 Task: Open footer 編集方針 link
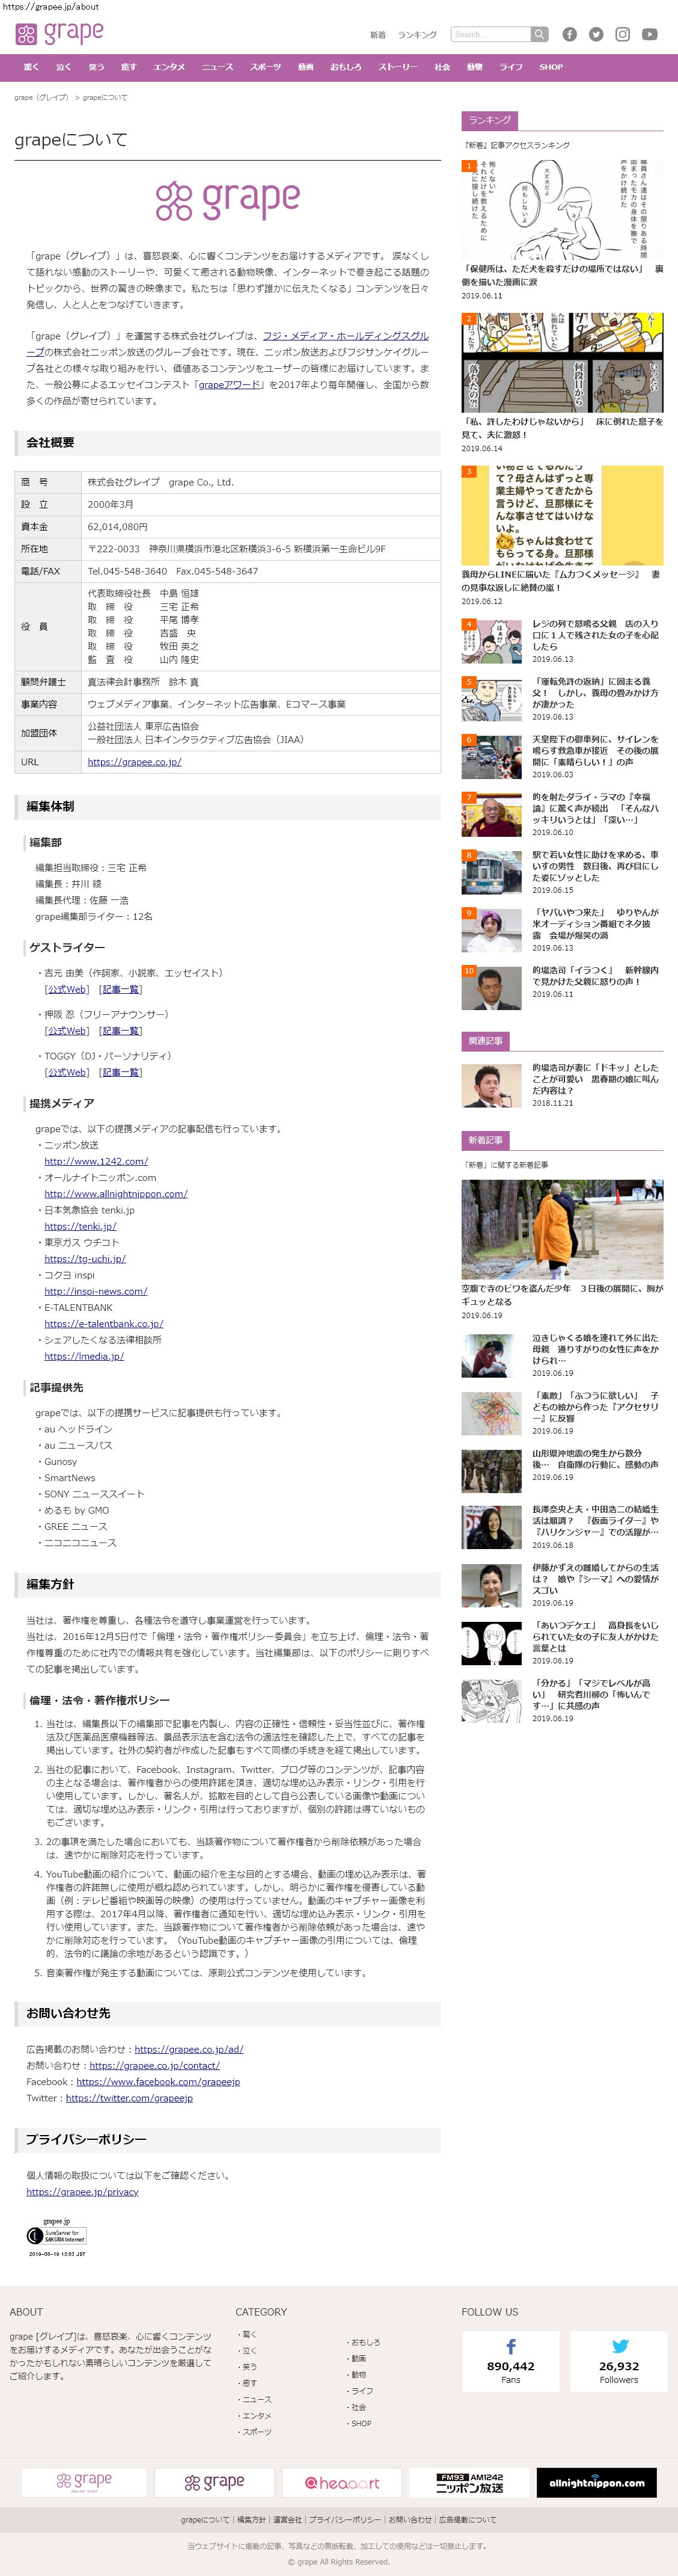click(252, 2520)
